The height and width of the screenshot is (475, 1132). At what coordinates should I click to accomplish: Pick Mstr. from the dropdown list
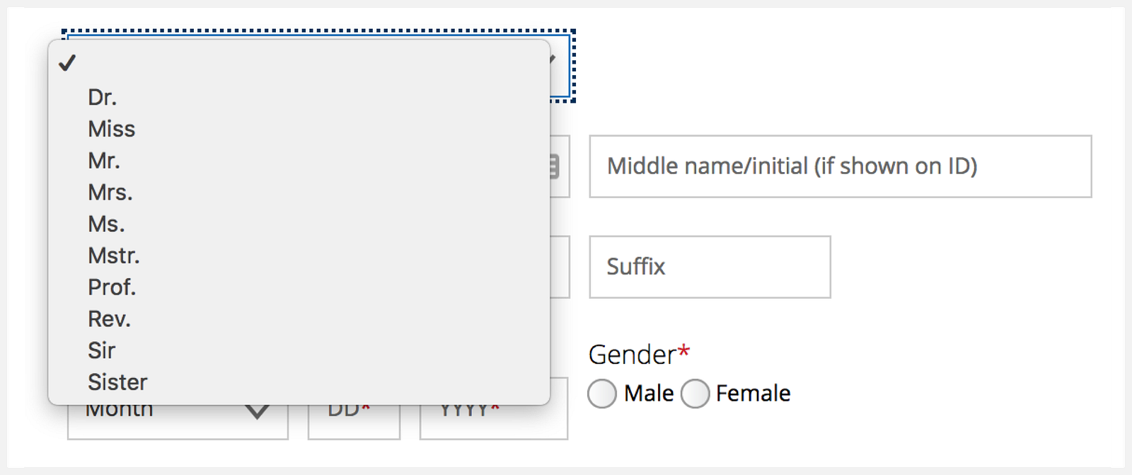pyautogui.click(x=113, y=256)
